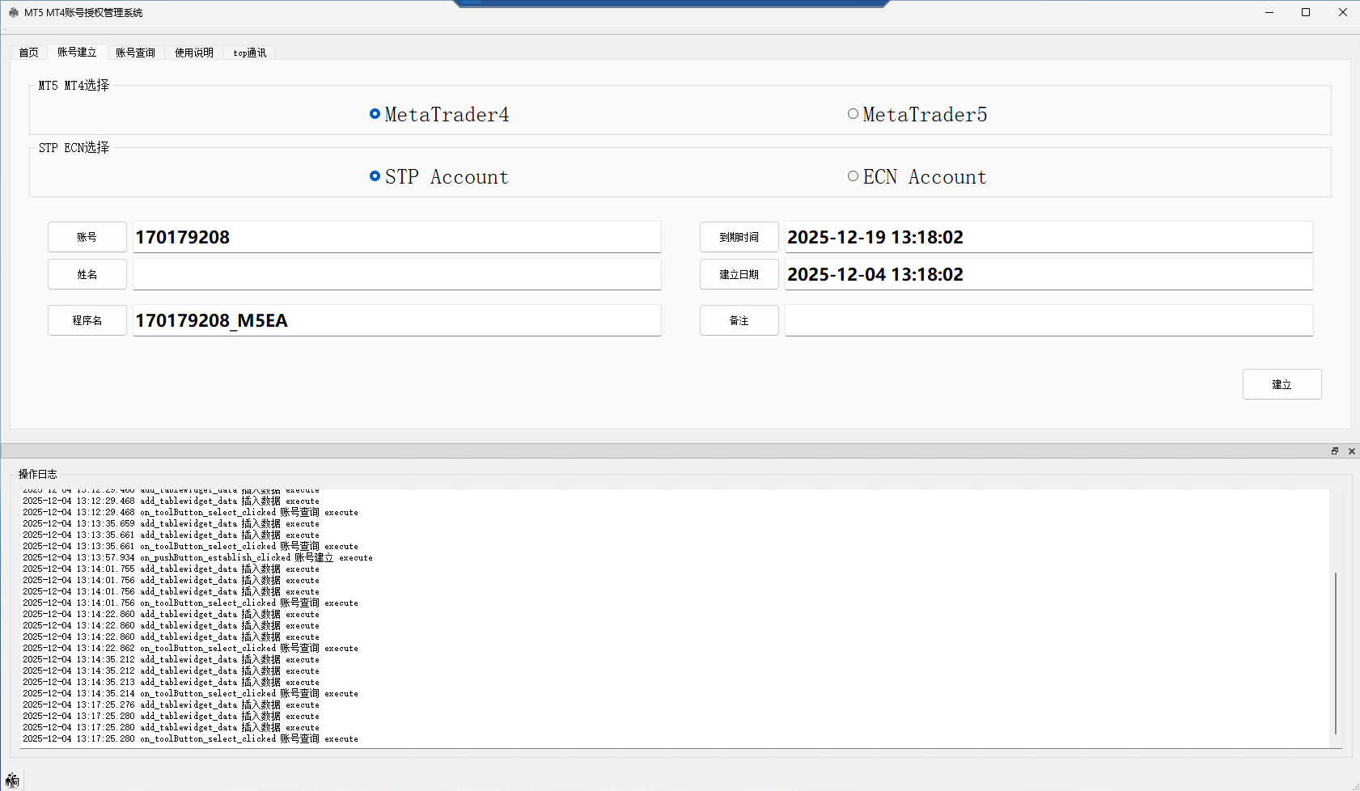This screenshot has width=1360, height=791.
Task: Click the 账号 label button
Action: [87, 237]
